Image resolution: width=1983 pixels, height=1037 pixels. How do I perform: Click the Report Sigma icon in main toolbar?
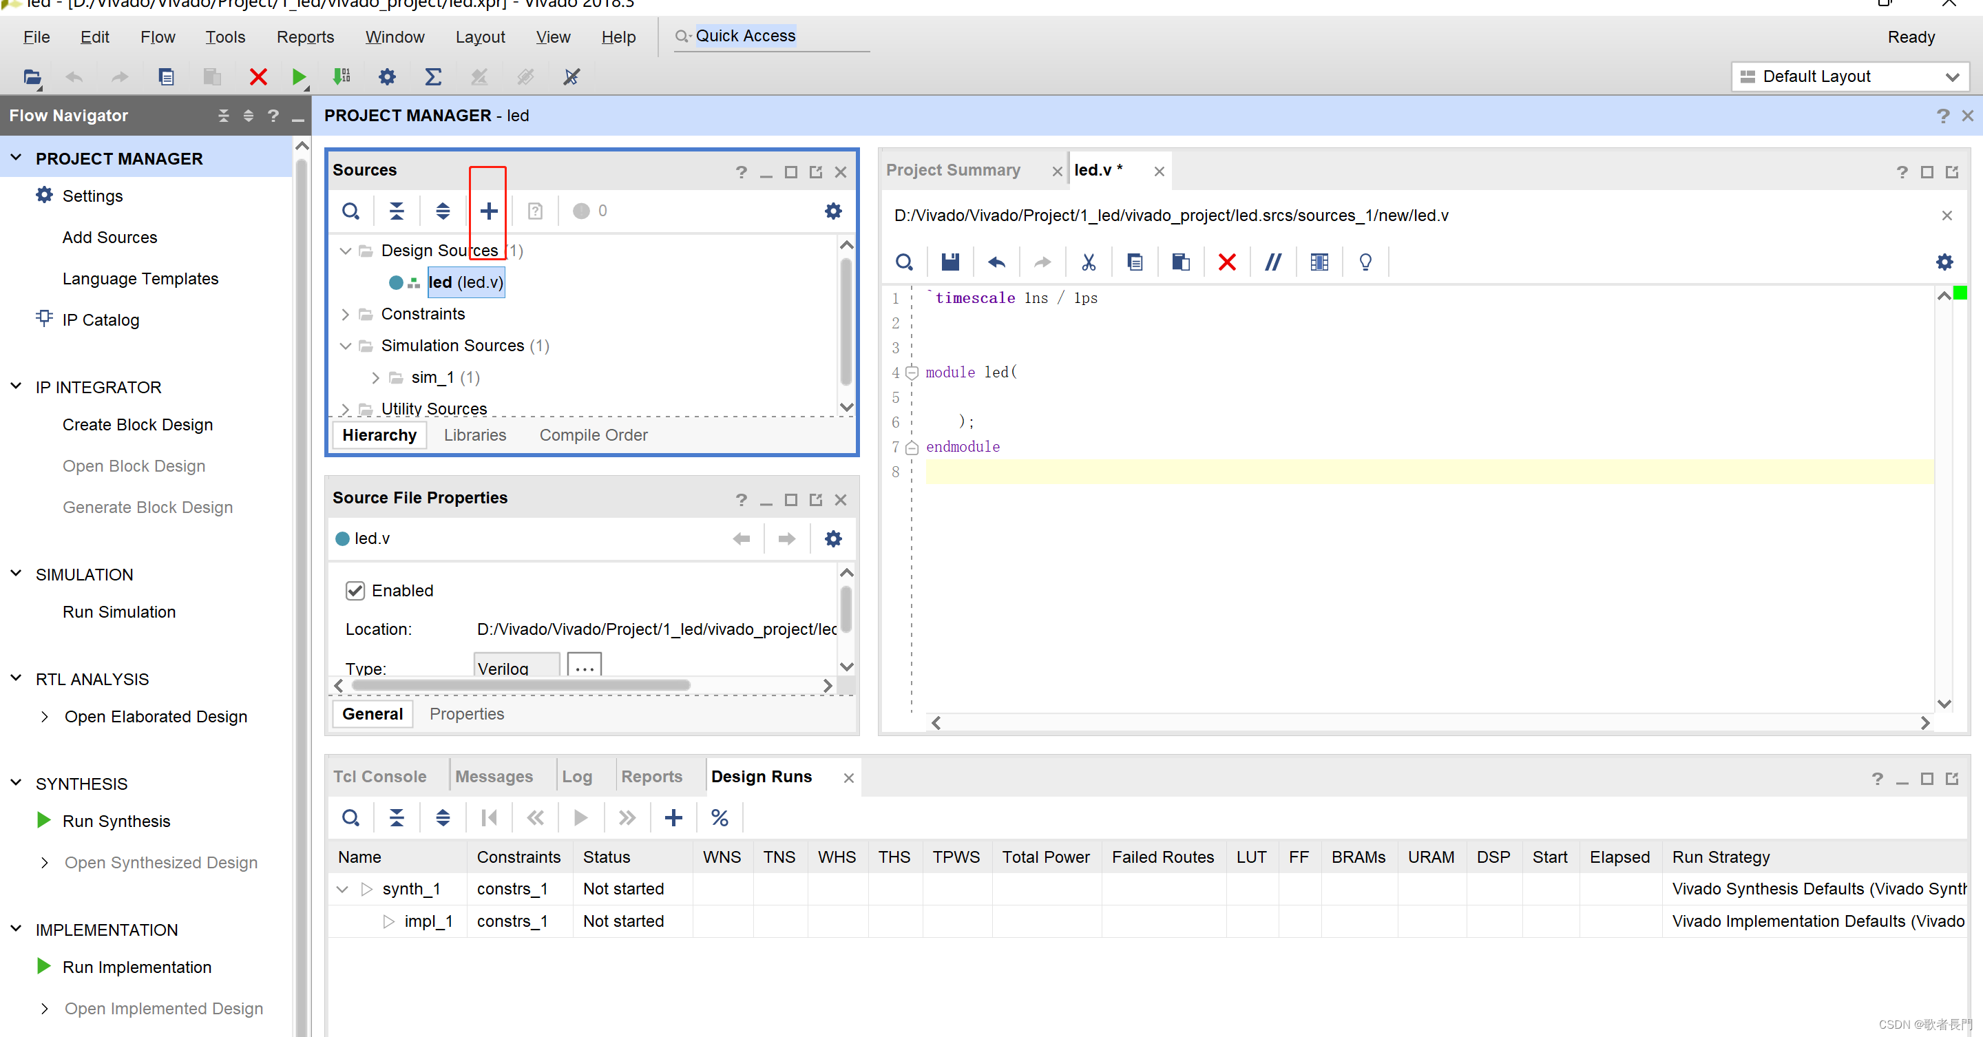(x=433, y=76)
